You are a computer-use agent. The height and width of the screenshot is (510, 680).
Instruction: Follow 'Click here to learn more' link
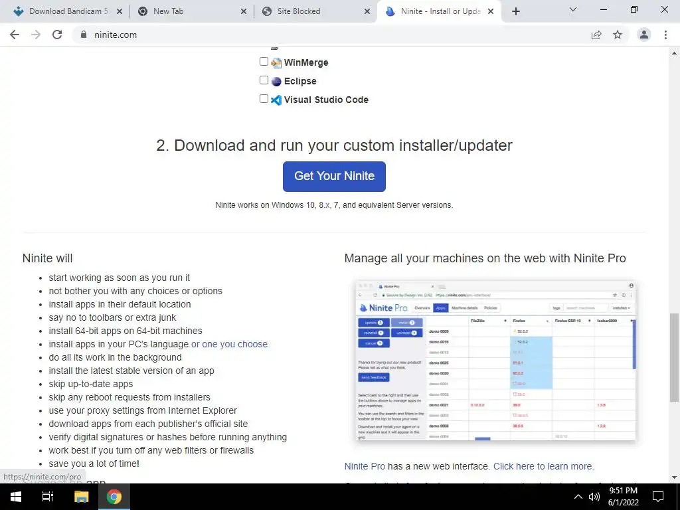click(543, 466)
